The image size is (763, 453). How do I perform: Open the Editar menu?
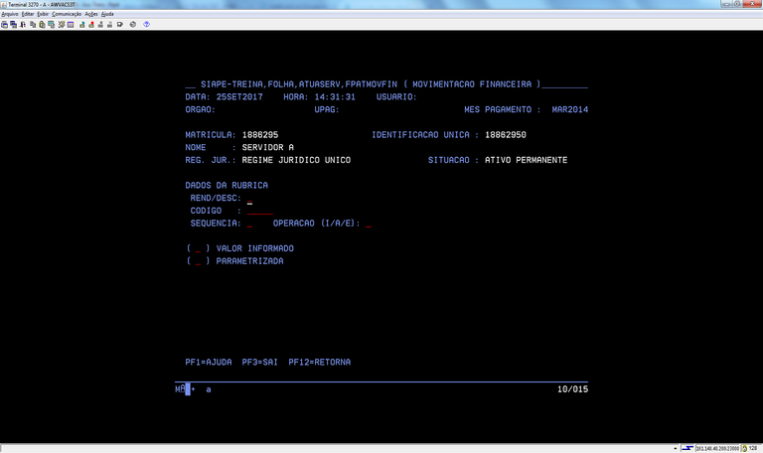pos(28,14)
